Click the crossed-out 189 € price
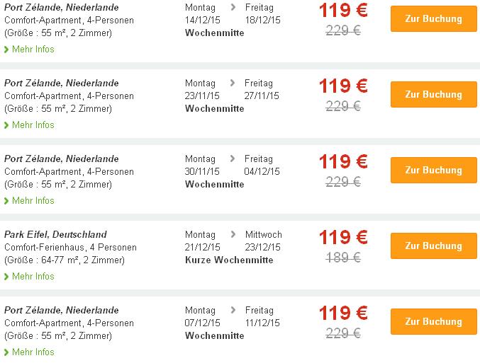The height and width of the screenshot is (363, 480). (343, 258)
